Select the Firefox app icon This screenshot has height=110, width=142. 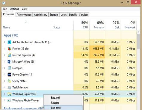point(9,49)
